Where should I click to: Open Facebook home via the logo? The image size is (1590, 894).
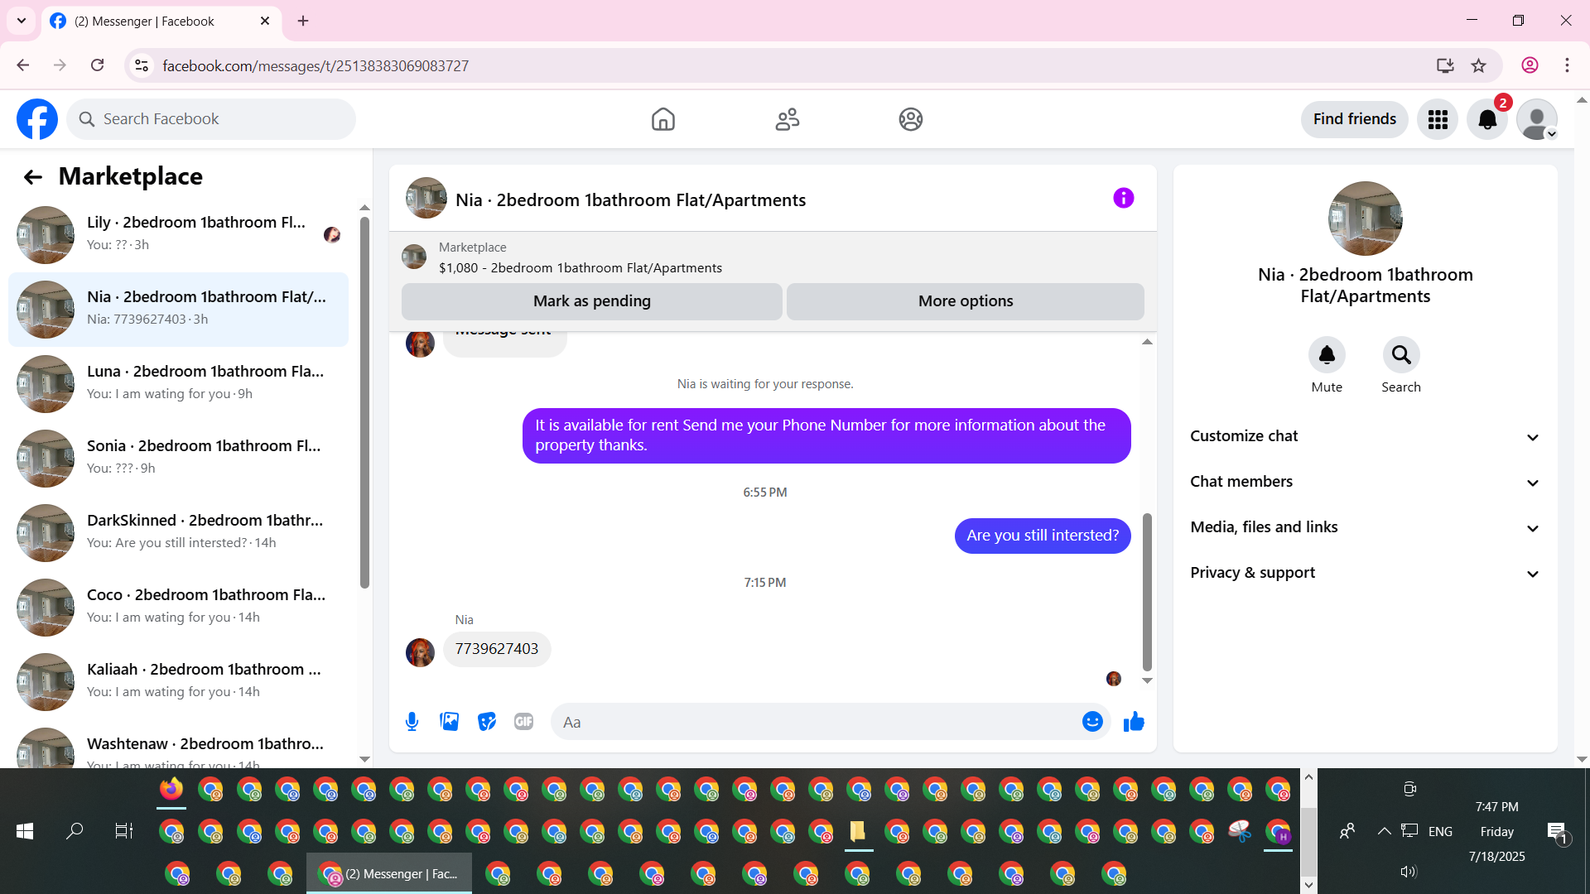coord(37,119)
